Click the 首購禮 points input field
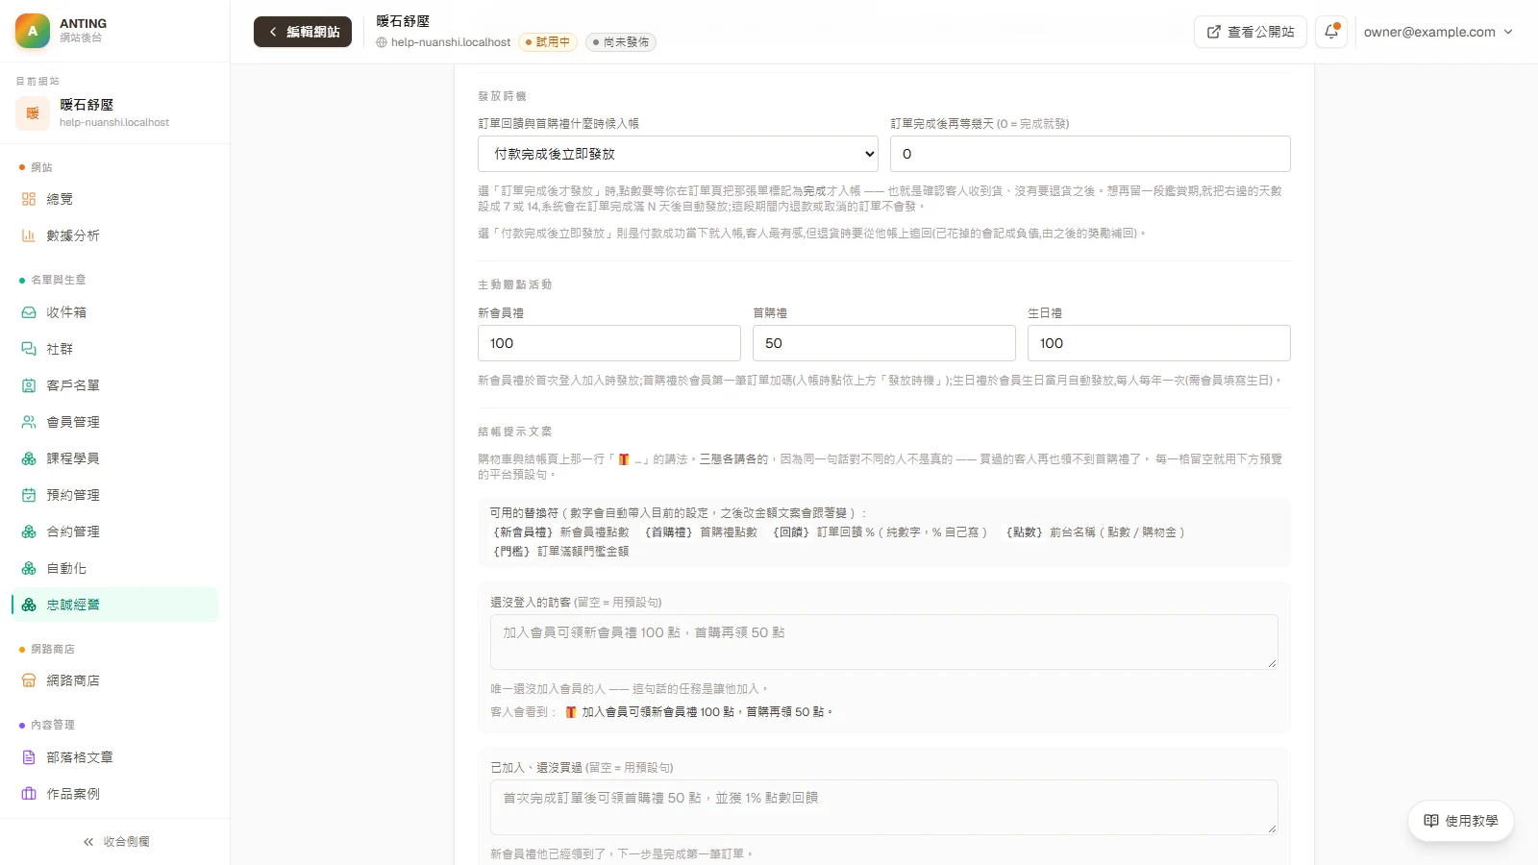 click(x=884, y=343)
